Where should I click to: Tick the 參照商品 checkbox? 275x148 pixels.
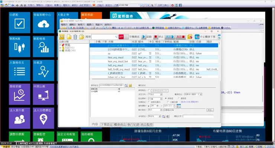point(149,91)
